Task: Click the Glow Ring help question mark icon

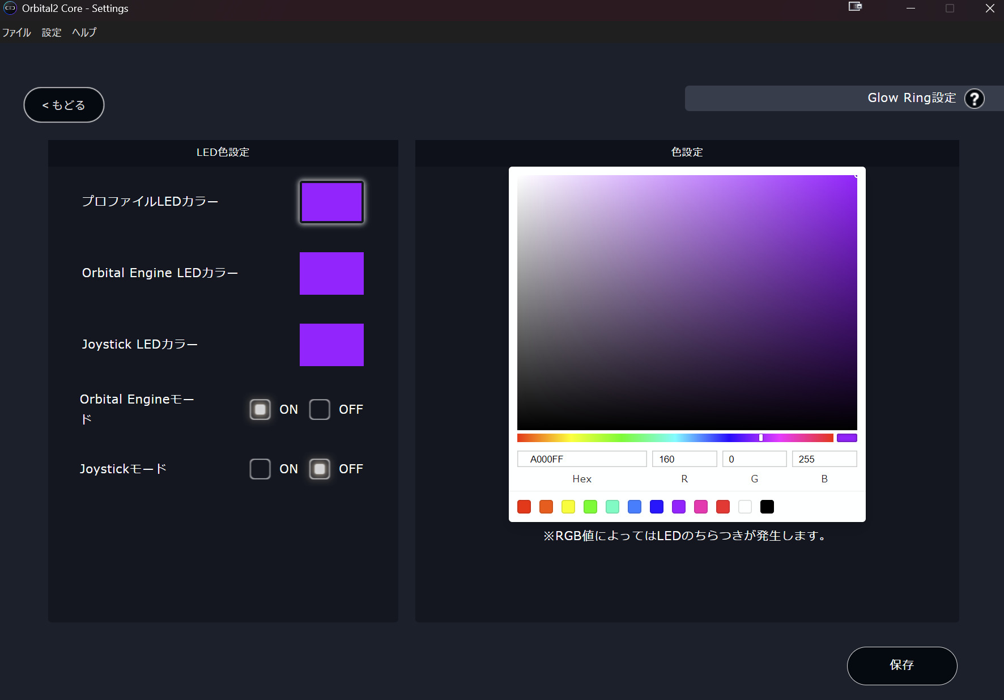Action: (974, 99)
